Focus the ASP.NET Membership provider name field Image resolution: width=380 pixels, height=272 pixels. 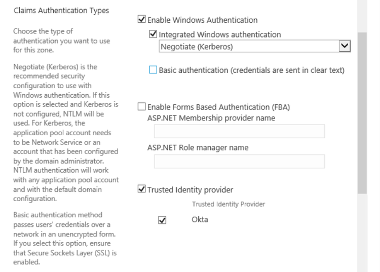[239, 131]
